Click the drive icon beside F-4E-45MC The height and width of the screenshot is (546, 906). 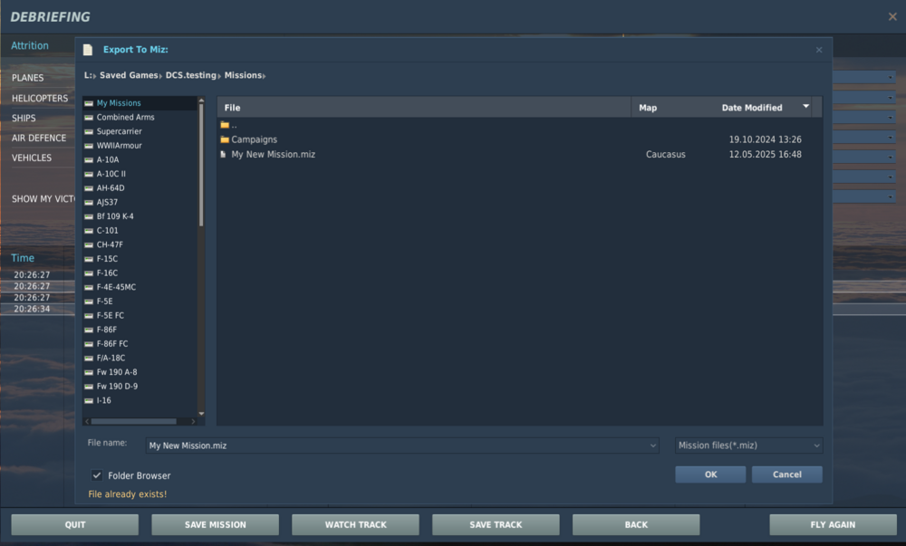[89, 287]
